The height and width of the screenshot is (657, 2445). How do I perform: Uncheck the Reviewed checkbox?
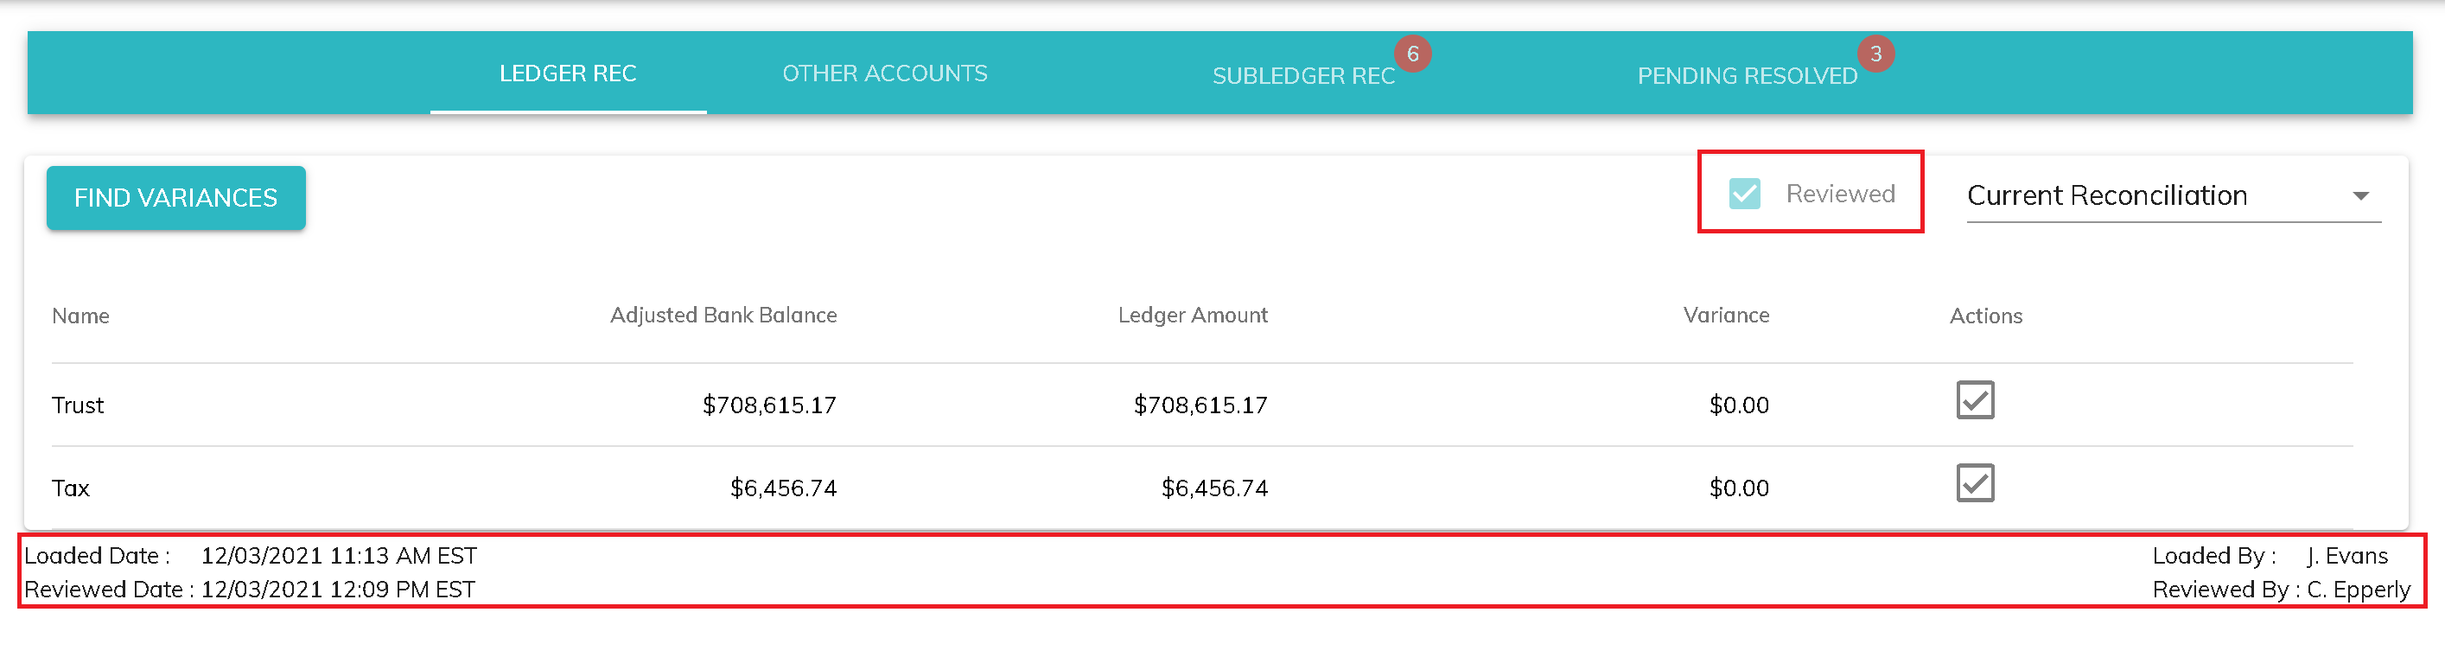1745,194
